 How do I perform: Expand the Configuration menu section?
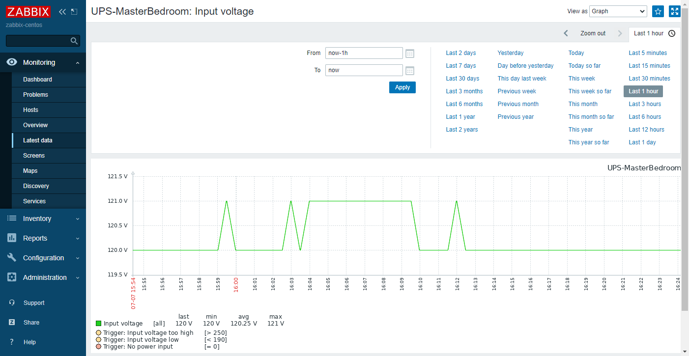[43, 258]
